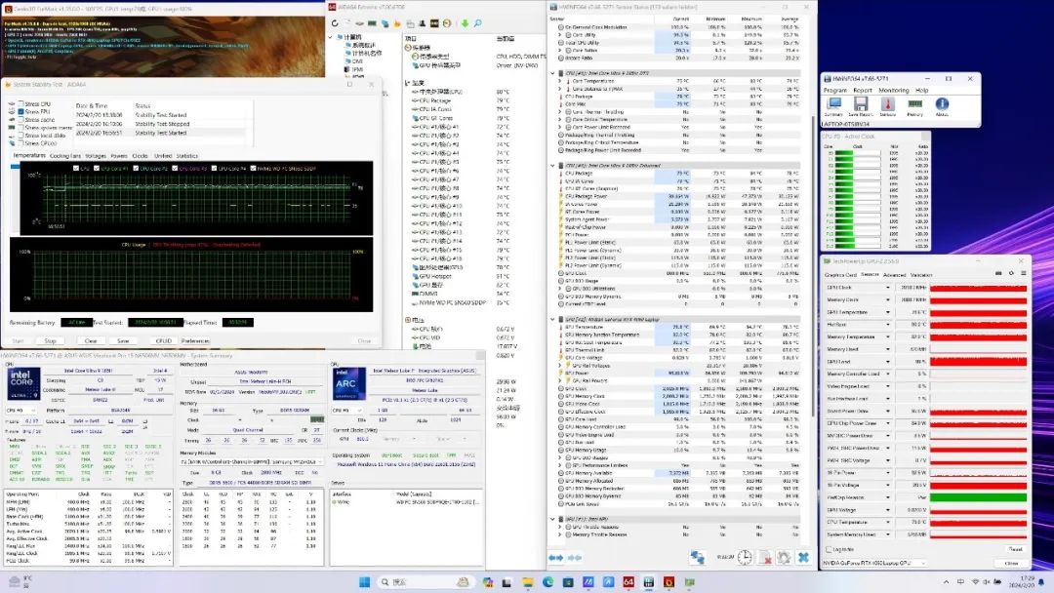
Task: Open the HWiNFO64 Summary icon
Action: coord(833,103)
